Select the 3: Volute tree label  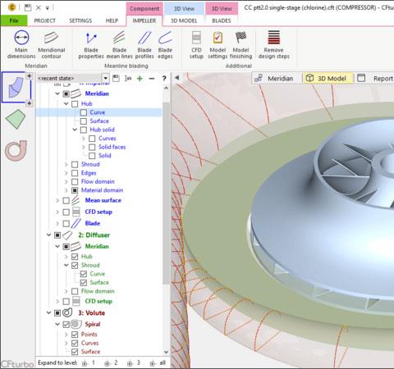91,313
